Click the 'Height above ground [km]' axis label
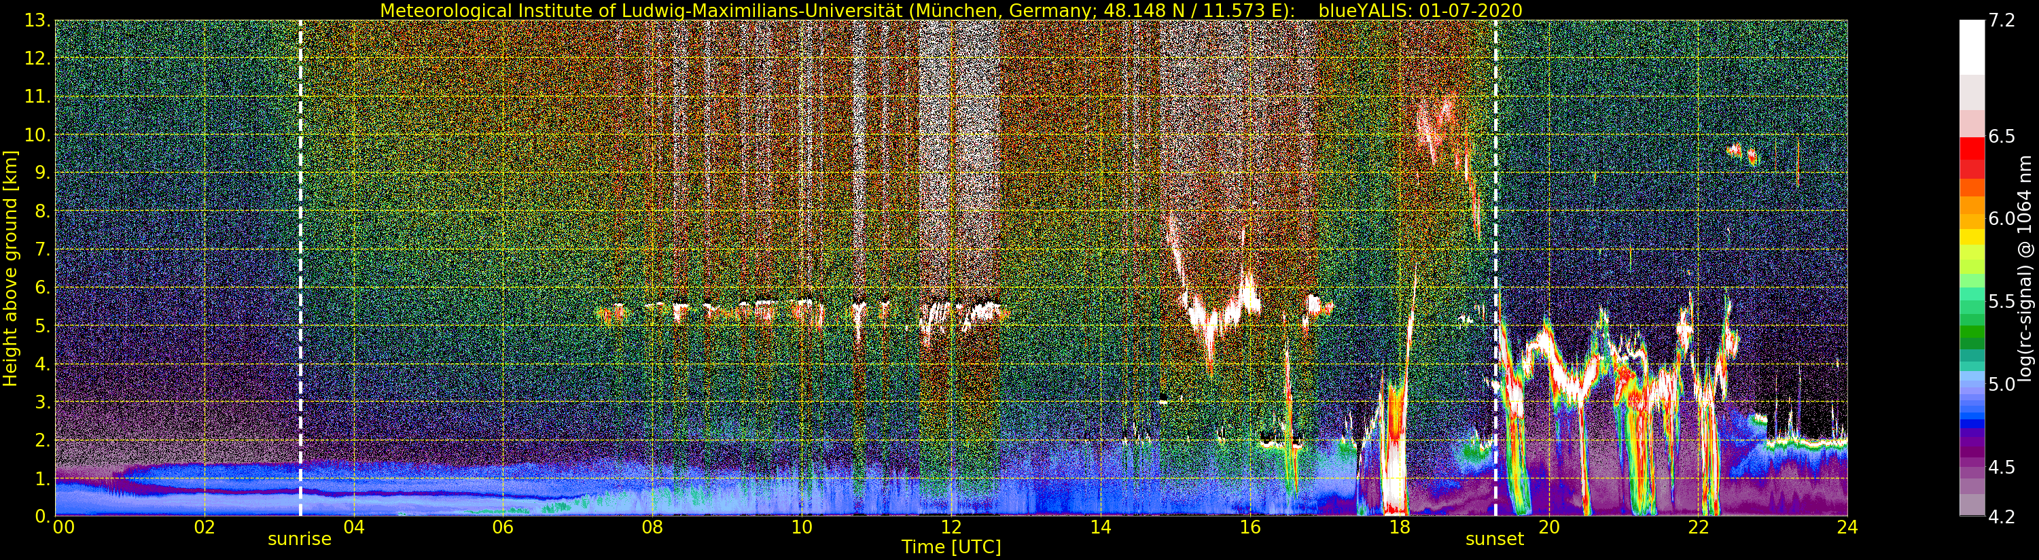Viewport: 2039px width, 560px height. [x=10, y=268]
